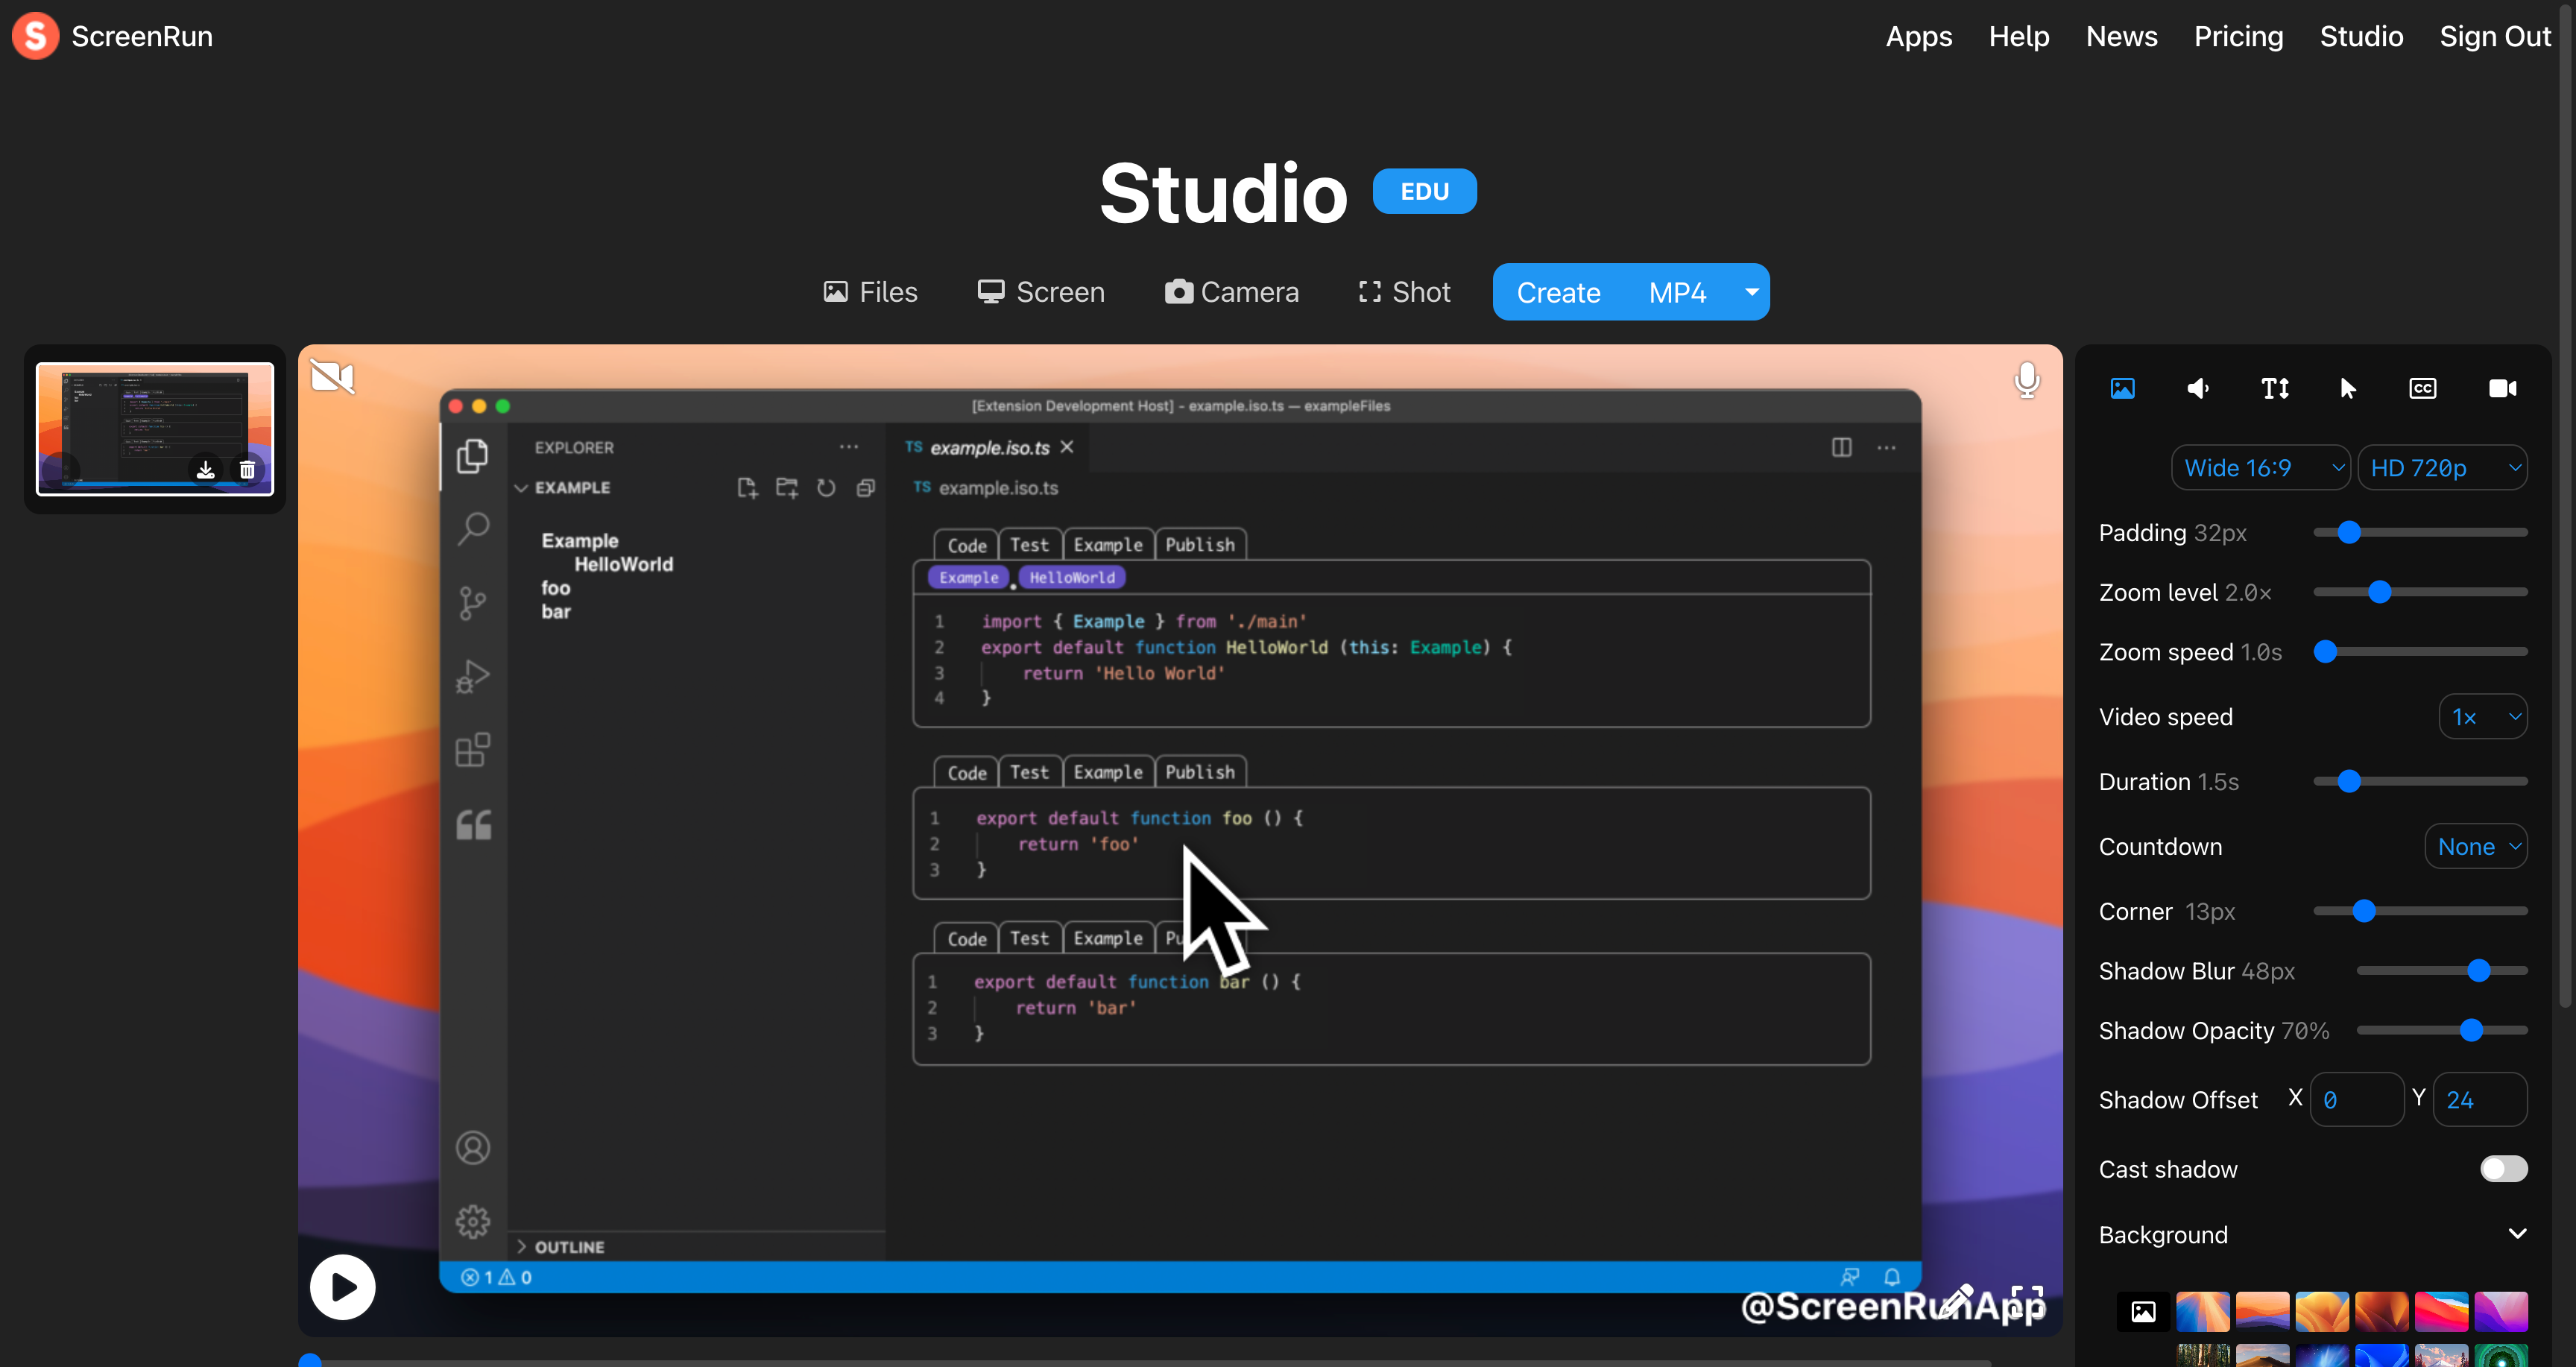Open Apps in the top navigation
Viewport: 2576px width, 1367px height.
pyautogui.click(x=1918, y=36)
